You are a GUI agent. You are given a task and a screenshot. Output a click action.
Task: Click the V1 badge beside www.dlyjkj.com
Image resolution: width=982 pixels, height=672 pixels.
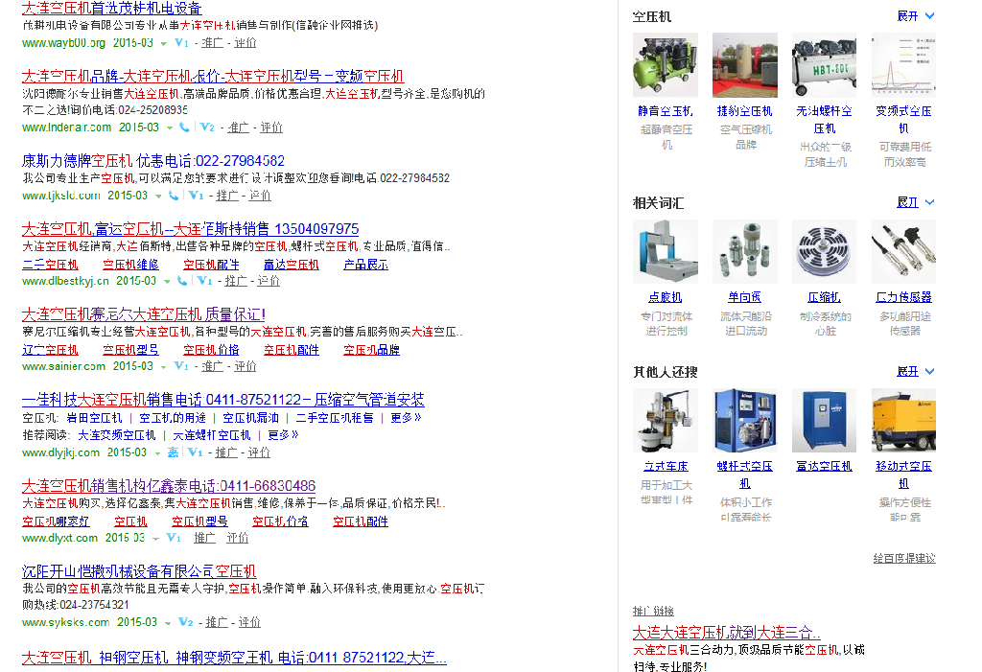[x=196, y=452]
